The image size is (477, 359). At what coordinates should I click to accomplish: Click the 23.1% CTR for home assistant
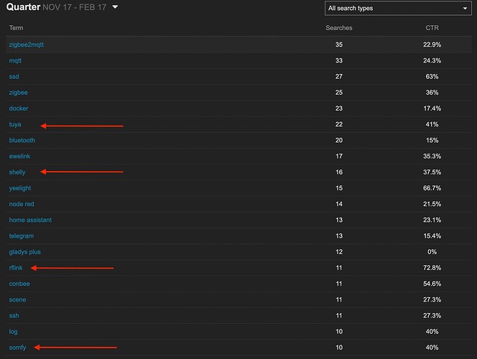432,220
